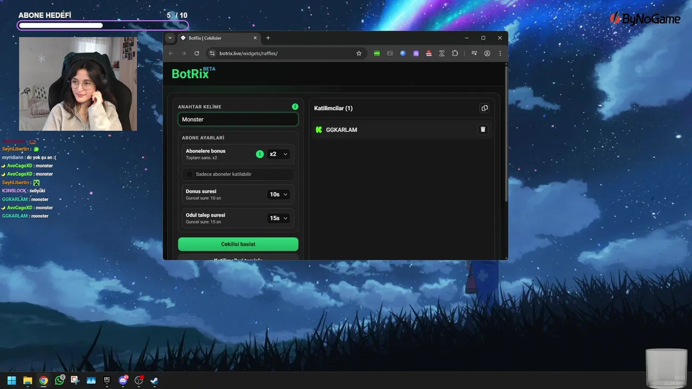Open WhatsApp from the taskbar

pos(59,380)
